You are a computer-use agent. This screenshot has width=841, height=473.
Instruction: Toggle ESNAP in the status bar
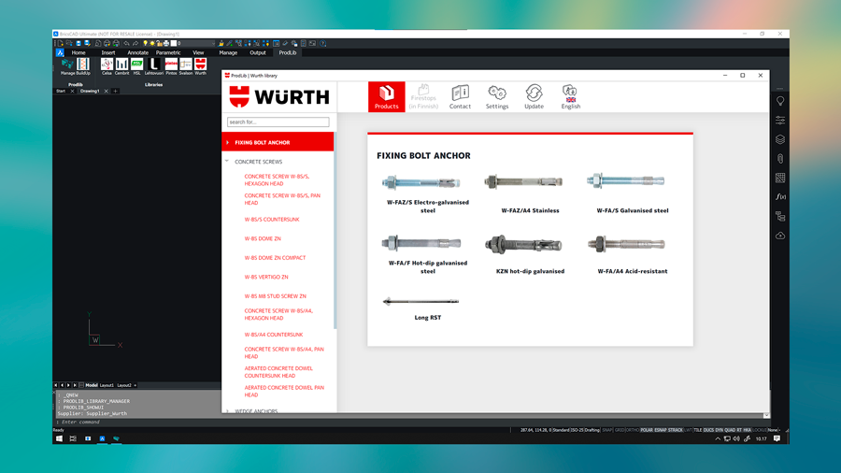(x=661, y=430)
